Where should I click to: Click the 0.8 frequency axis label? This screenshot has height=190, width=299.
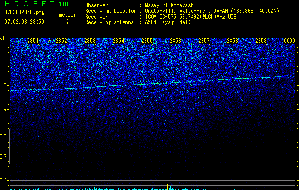pyautogui.click(x=4, y=133)
